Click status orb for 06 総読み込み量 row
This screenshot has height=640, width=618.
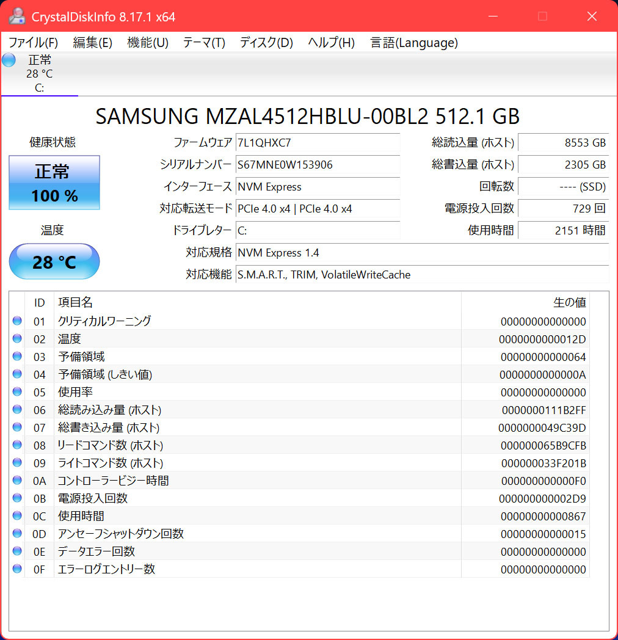coord(17,409)
